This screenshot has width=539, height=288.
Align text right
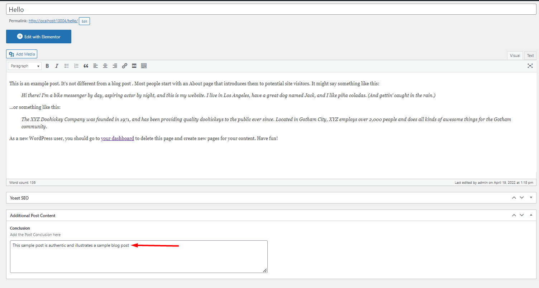click(x=115, y=66)
